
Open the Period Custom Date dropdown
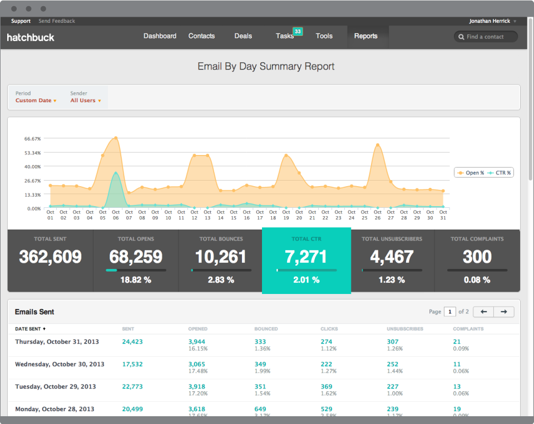(36, 101)
